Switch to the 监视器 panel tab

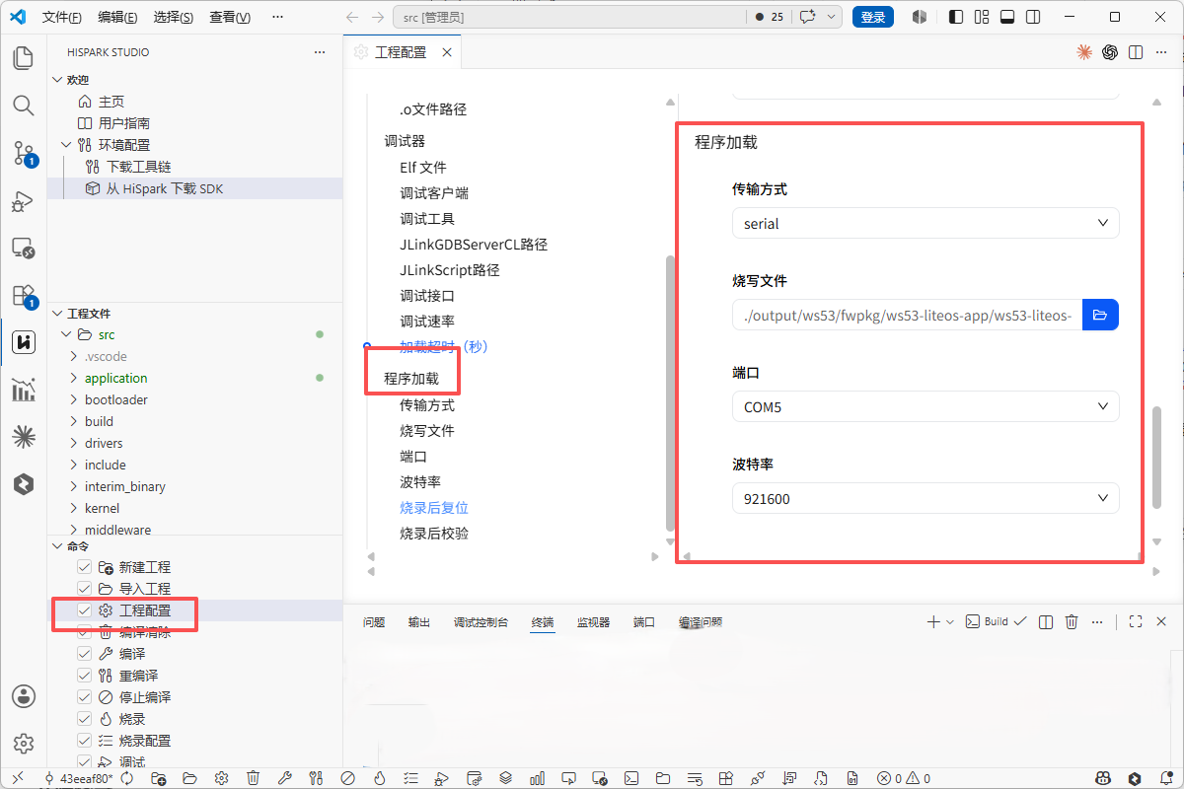593,622
